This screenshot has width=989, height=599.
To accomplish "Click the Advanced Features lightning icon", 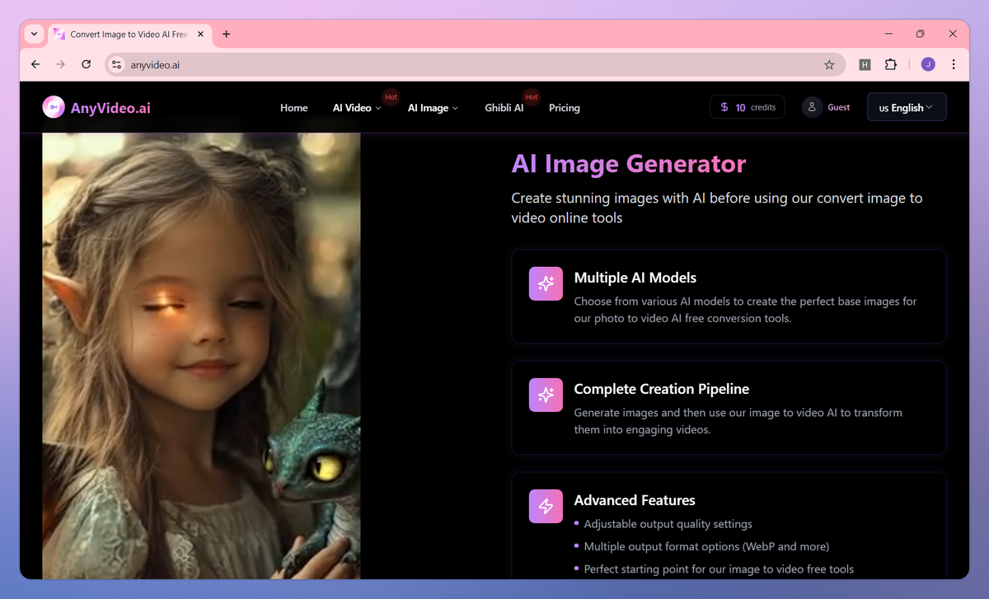I will coord(546,507).
